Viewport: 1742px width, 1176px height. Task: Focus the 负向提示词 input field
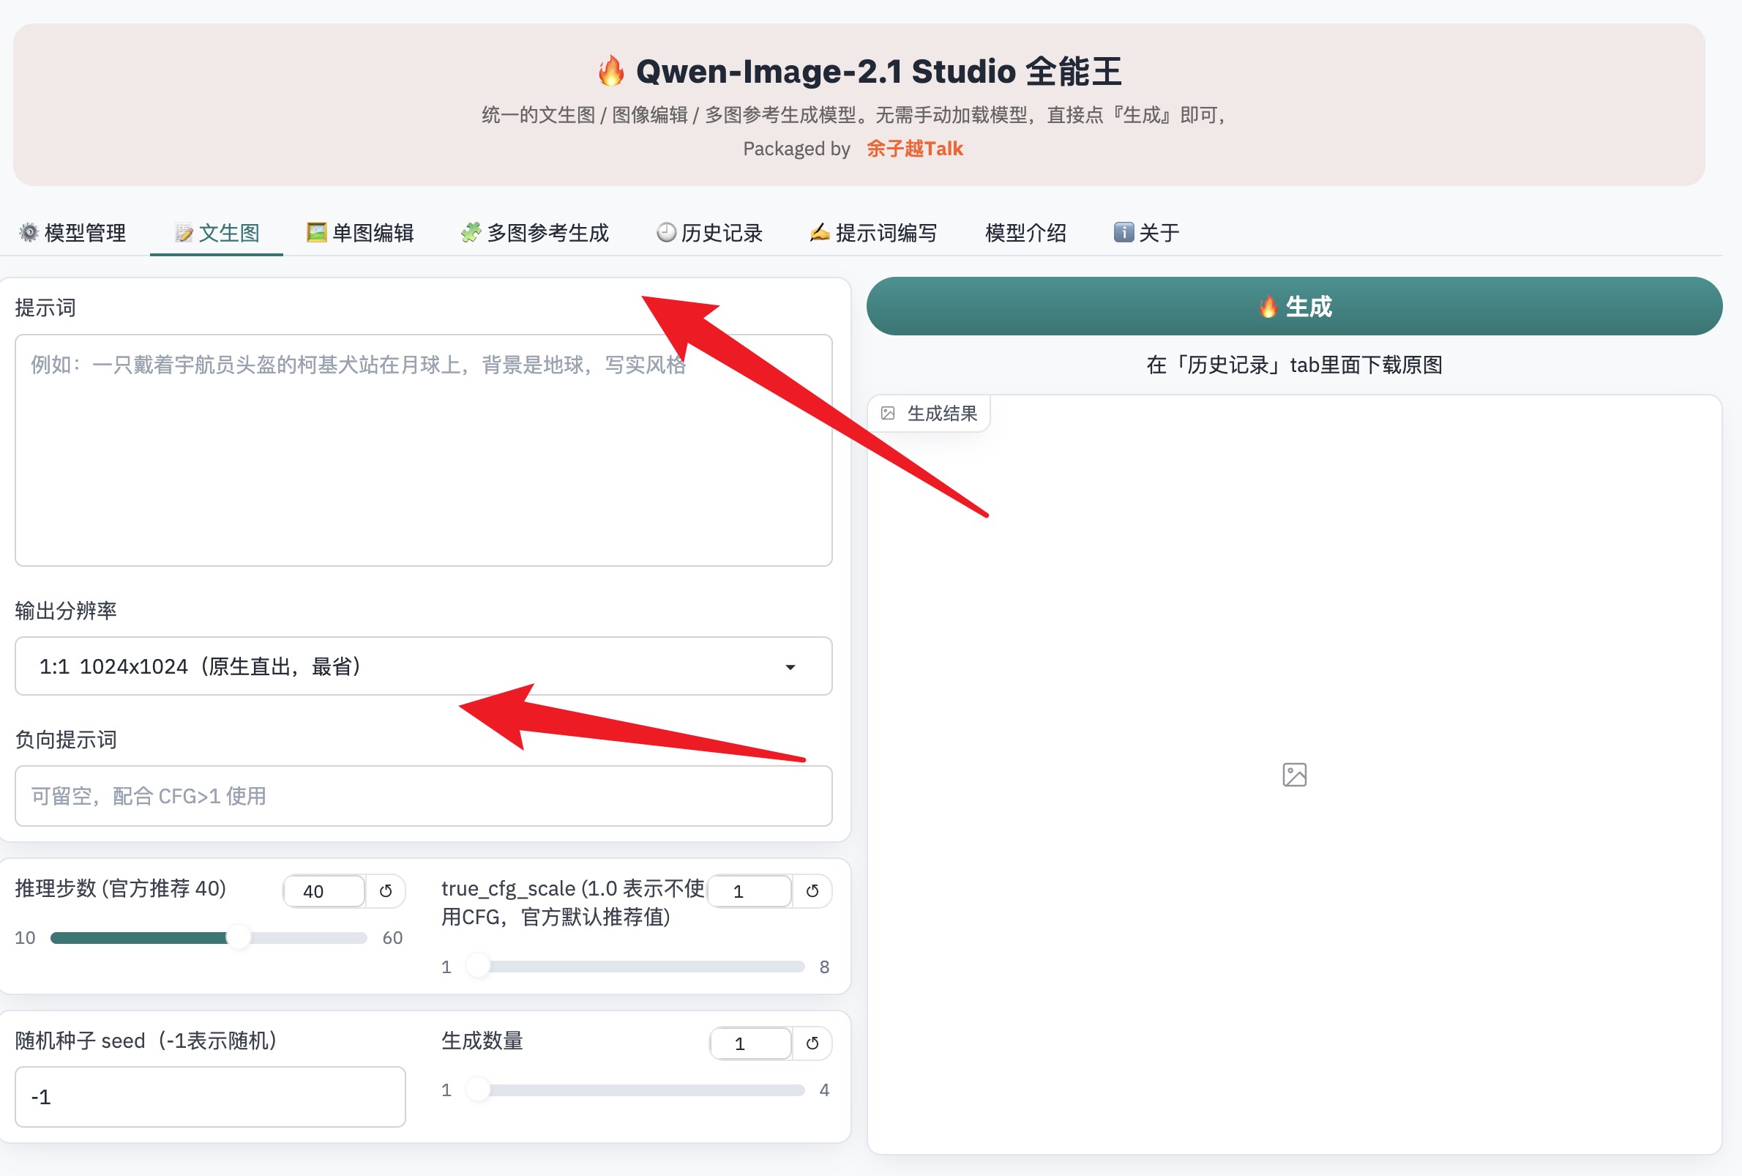pos(424,796)
